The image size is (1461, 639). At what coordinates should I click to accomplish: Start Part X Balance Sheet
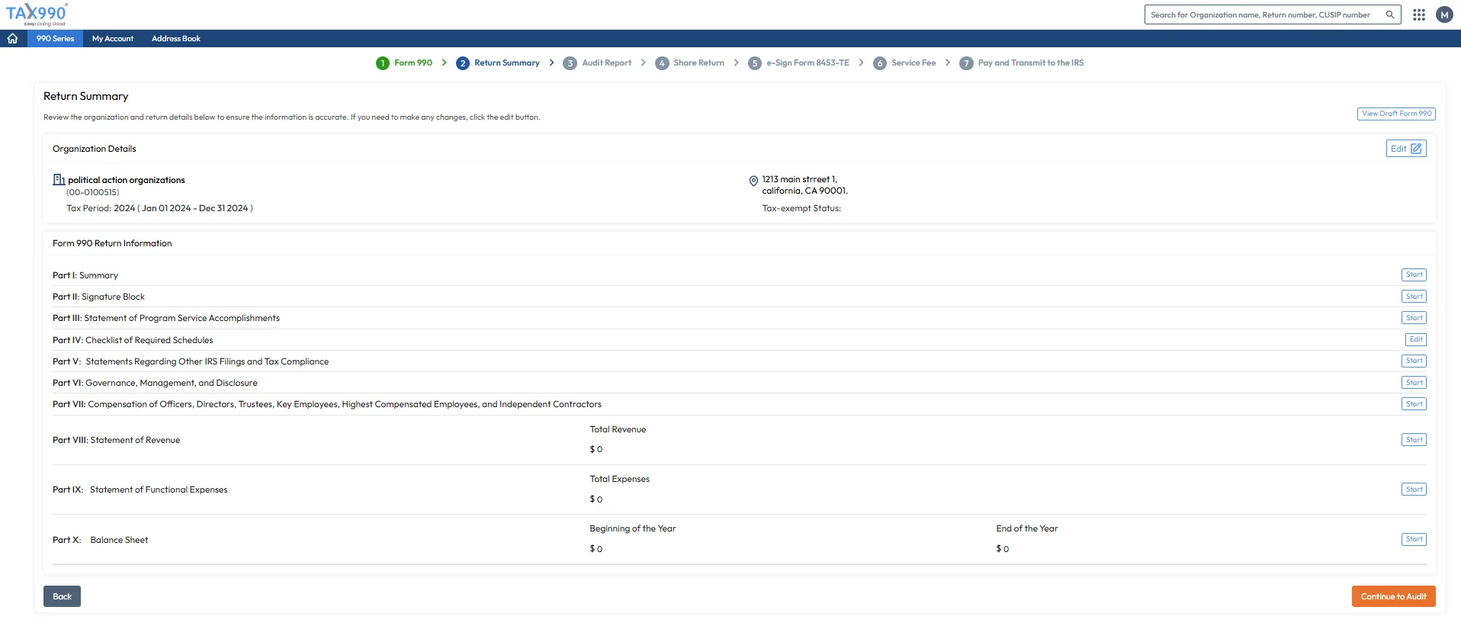coord(1414,539)
